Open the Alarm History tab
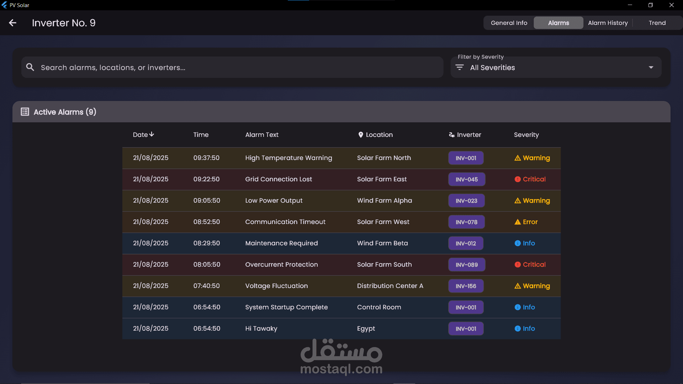The image size is (683, 384). [x=608, y=23]
